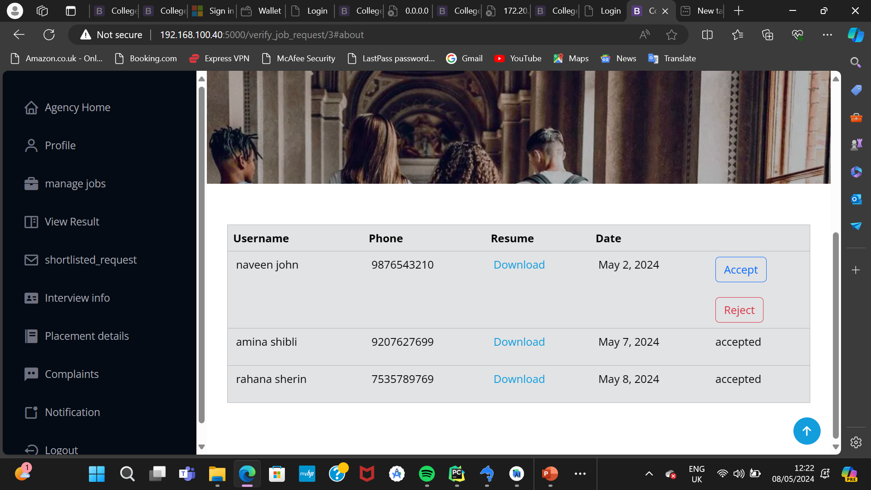Open Interview info card icon
This screenshot has width=871, height=490.
(31, 298)
